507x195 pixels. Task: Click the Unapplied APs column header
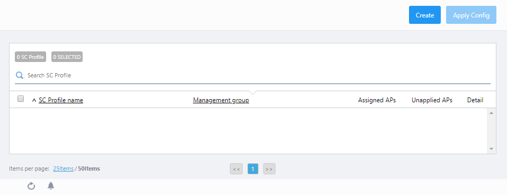[x=432, y=100]
